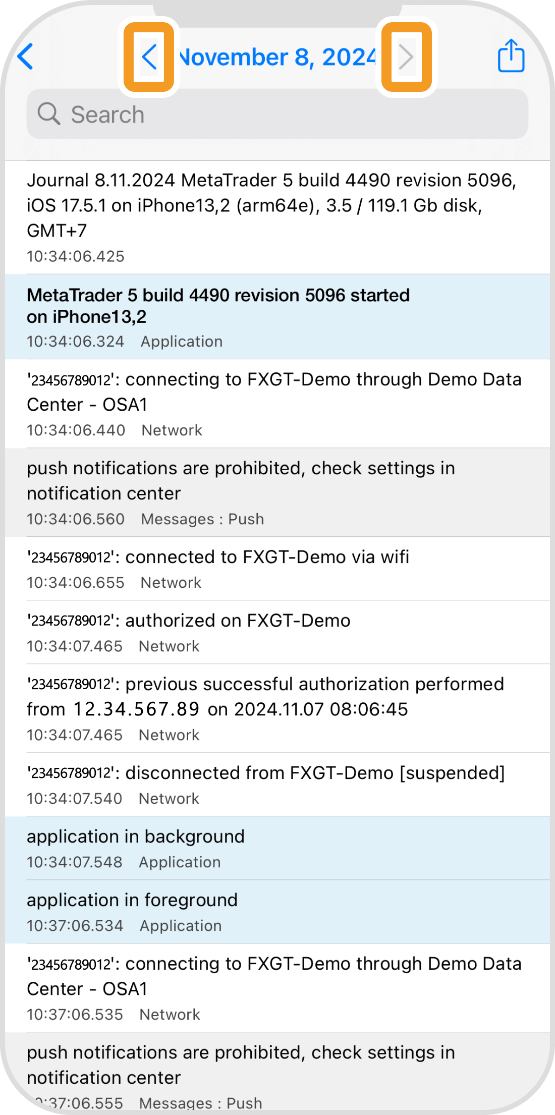Select the 10:34:06.560 push notifications entry
This screenshot has width=555, height=1115.
tap(277, 492)
